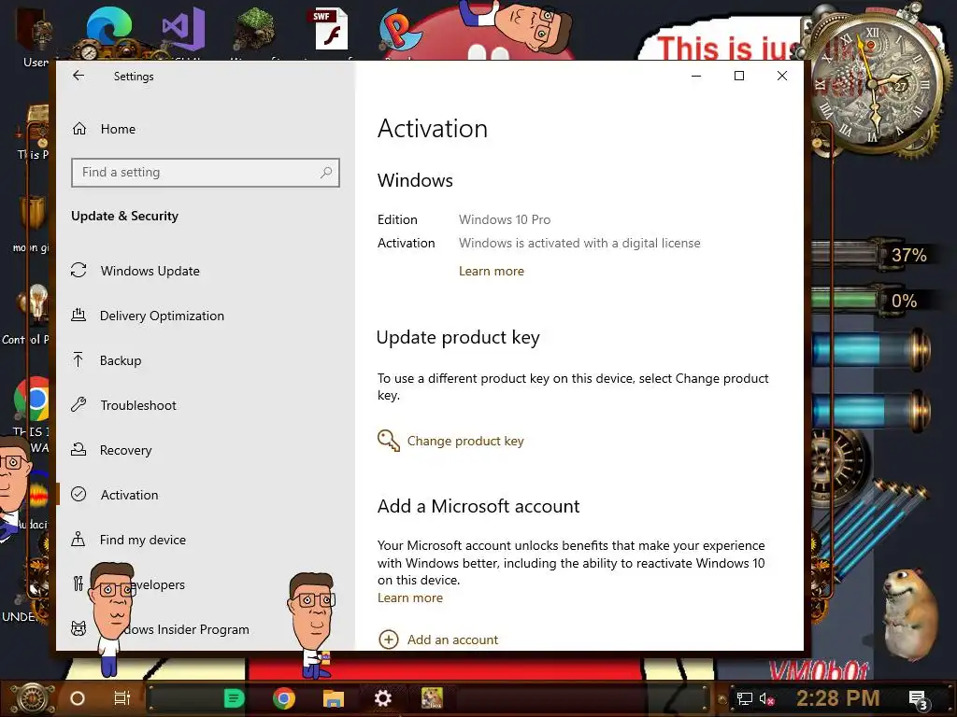The height and width of the screenshot is (717, 957).
Task: Open the Minecraft grass block desktop icon
Action: (254, 31)
